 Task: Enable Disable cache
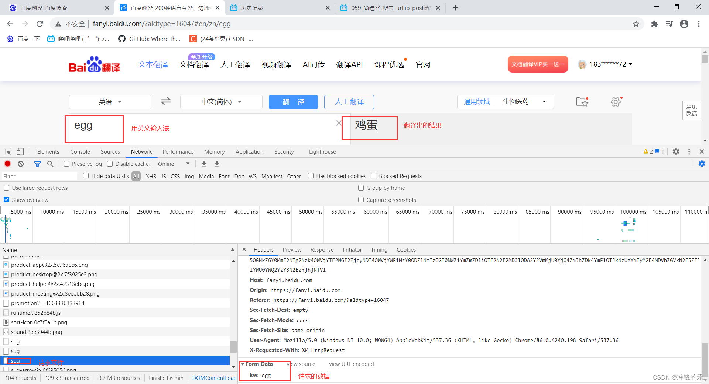[110, 164]
